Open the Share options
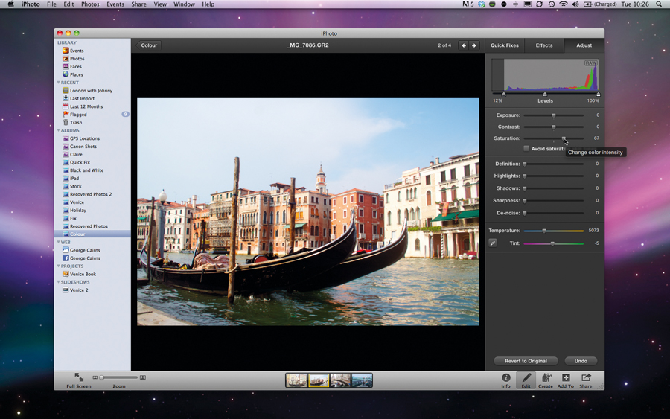The image size is (670, 419). point(586,378)
